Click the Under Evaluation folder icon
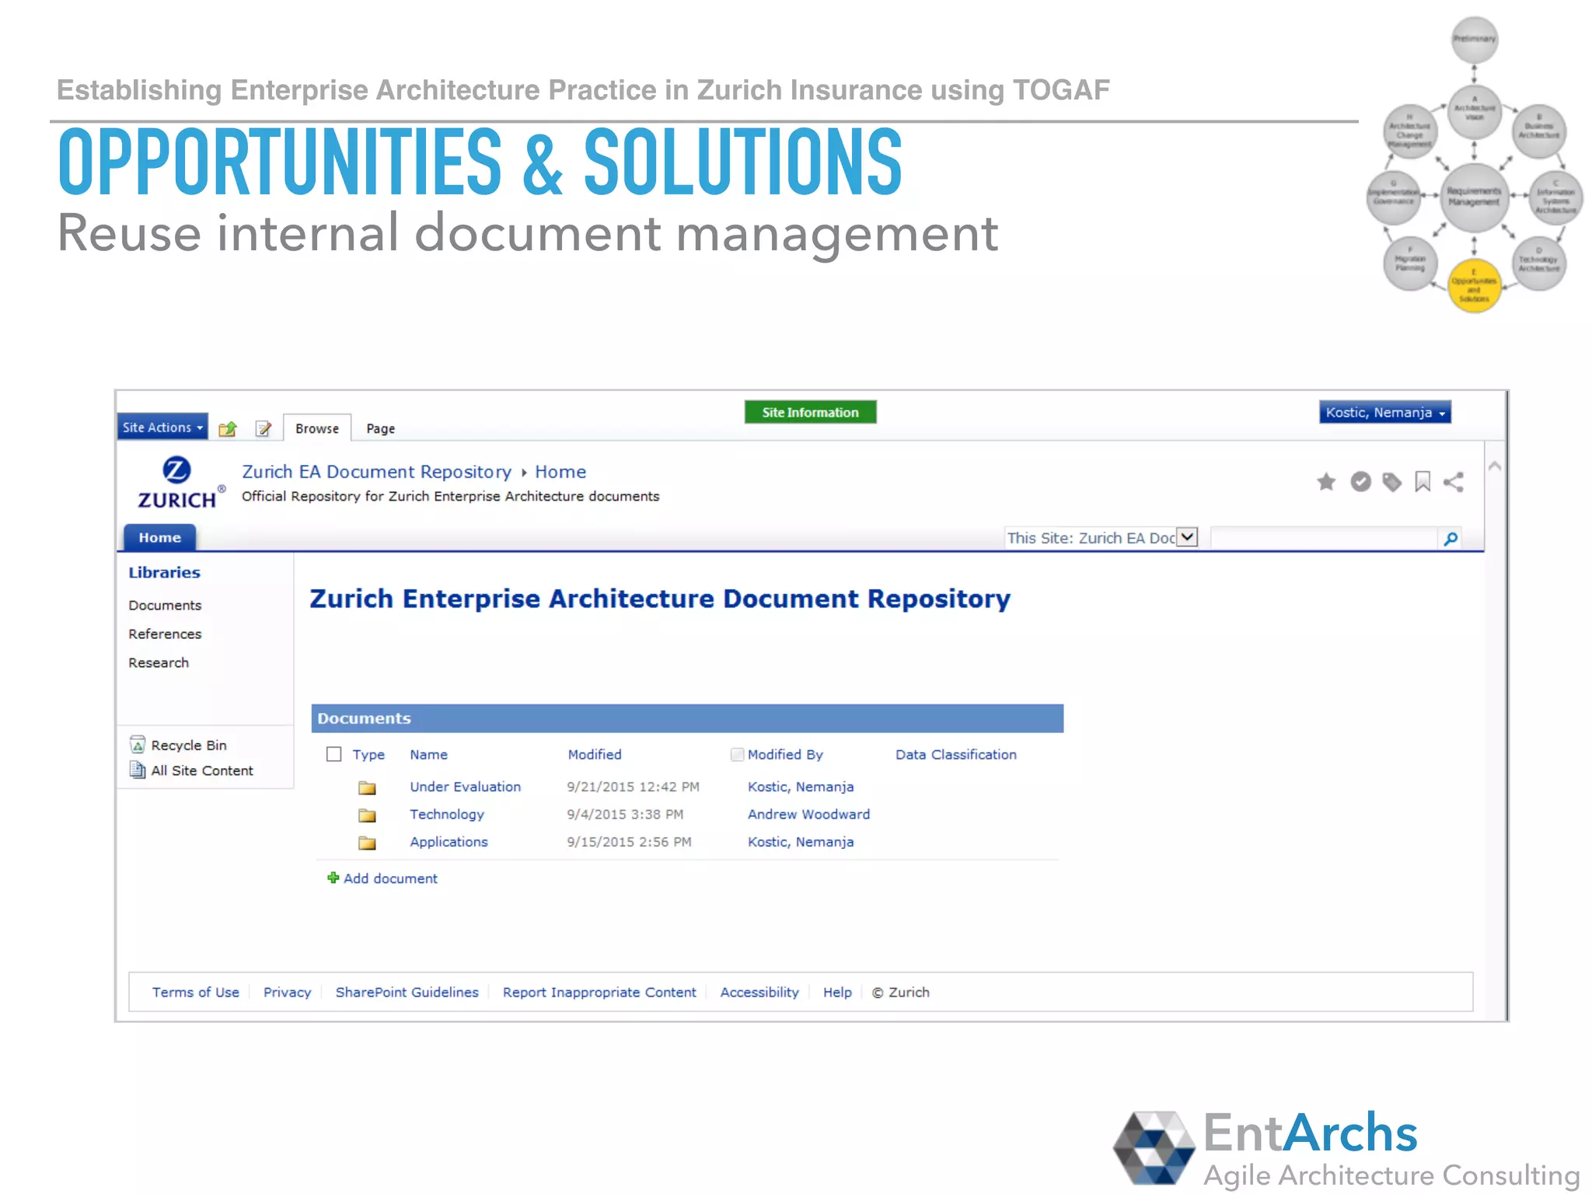 (368, 788)
